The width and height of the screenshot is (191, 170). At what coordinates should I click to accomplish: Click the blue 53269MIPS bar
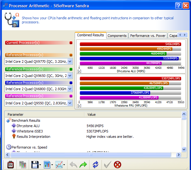tap(129, 58)
